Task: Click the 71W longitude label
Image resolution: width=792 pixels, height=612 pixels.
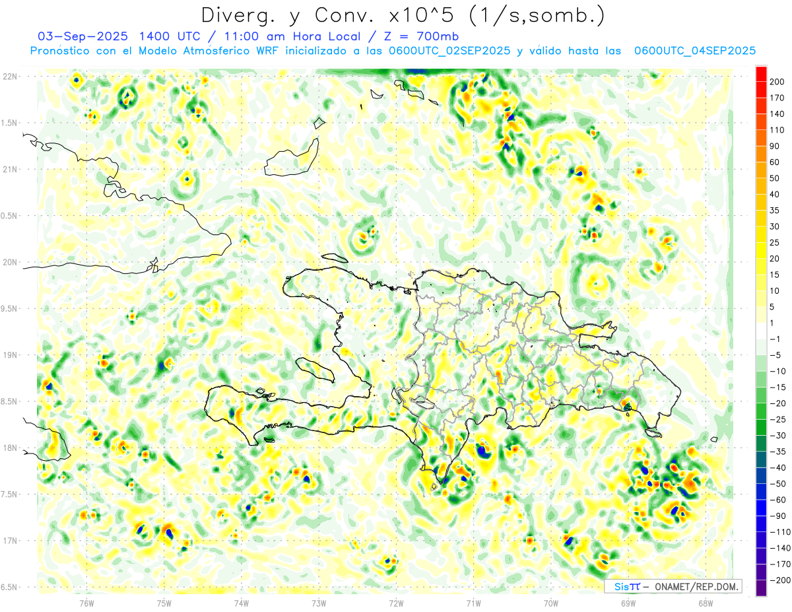Action: tap(473, 603)
